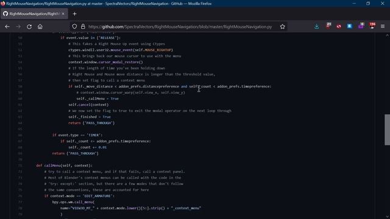
Task: Click the scrollbar up arrow
Action: click(388, 36)
